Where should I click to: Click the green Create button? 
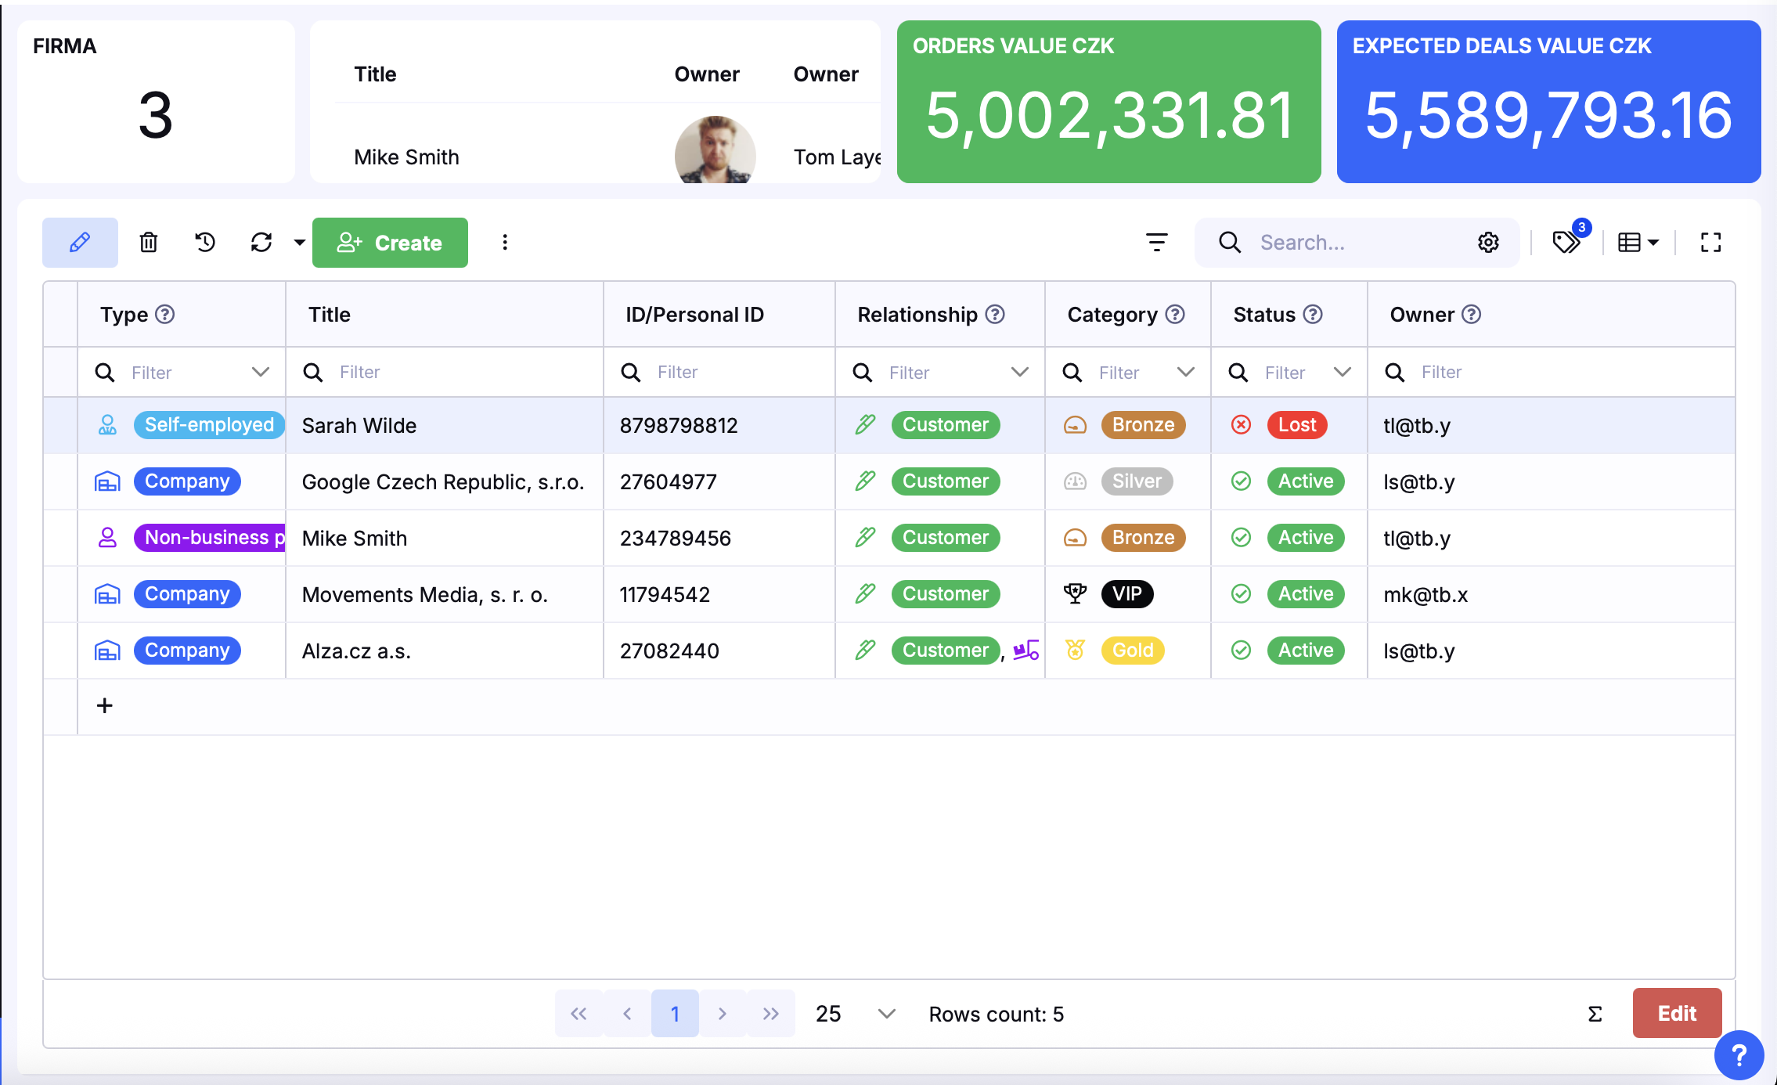click(390, 243)
